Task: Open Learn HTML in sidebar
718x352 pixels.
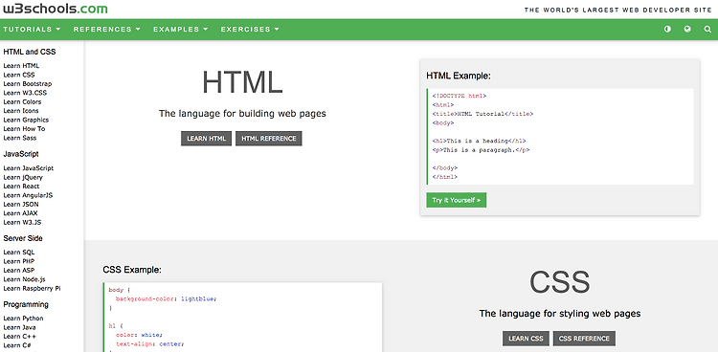Action: click(x=21, y=65)
